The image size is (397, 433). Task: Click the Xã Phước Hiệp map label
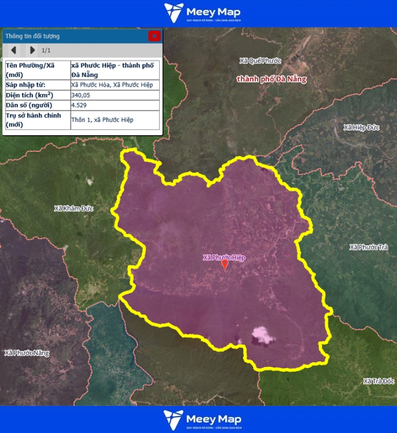[x=224, y=257]
